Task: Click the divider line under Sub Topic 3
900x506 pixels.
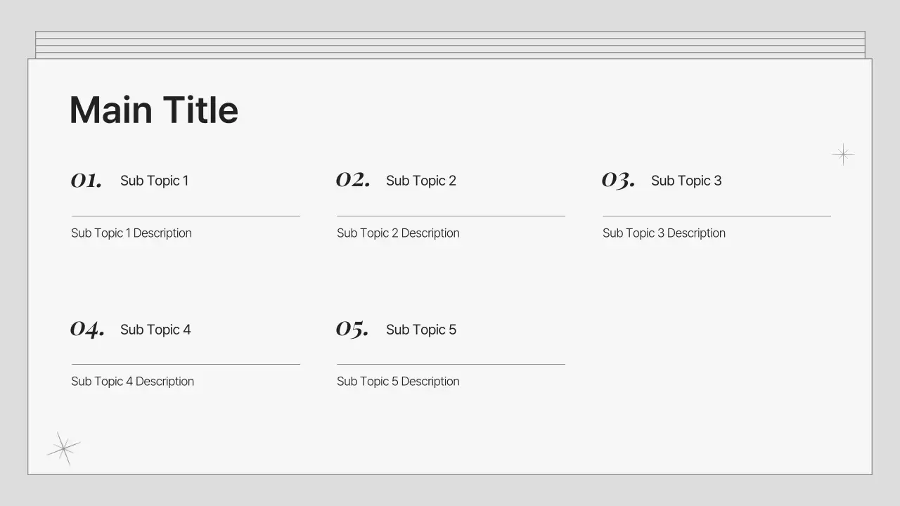Action: [716, 216]
